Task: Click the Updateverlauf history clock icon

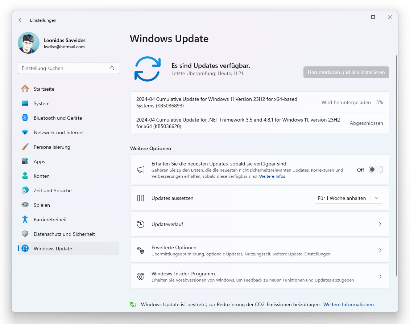Action: coord(141,224)
